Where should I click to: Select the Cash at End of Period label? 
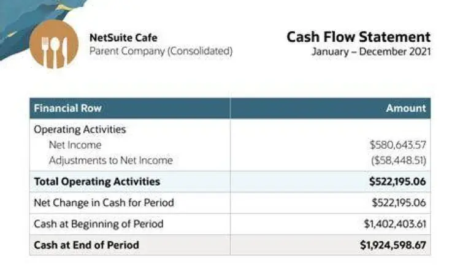(x=86, y=245)
